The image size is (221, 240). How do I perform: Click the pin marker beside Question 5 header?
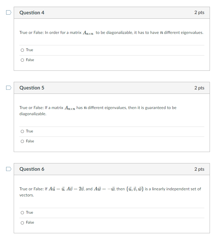(8, 87)
